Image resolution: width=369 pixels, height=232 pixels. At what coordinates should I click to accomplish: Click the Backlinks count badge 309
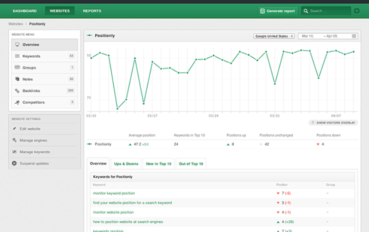(70, 90)
